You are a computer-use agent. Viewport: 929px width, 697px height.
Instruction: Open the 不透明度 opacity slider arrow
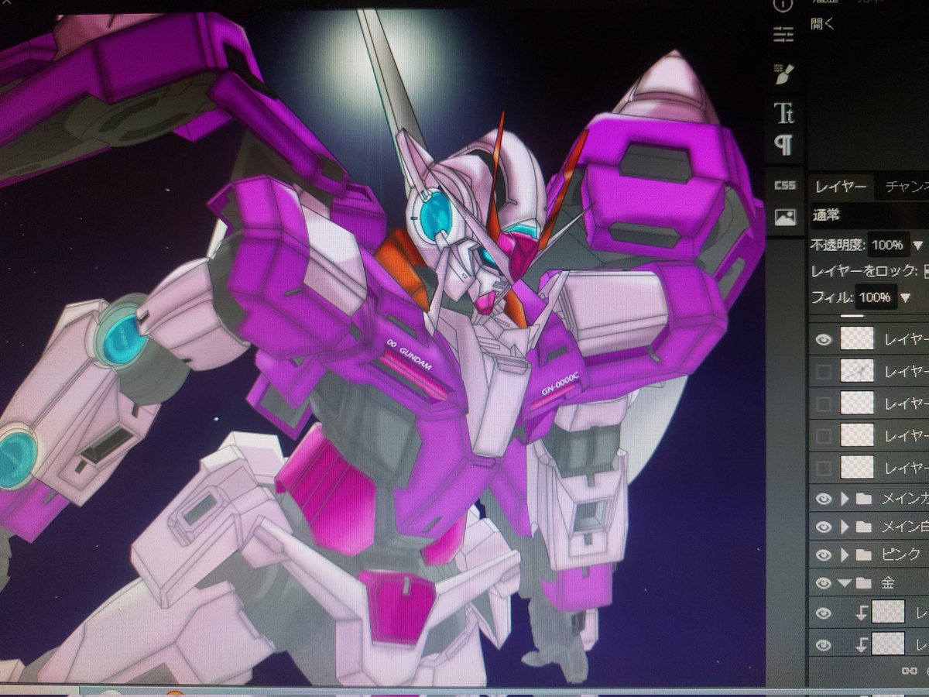pyautogui.click(x=918, y=245)
